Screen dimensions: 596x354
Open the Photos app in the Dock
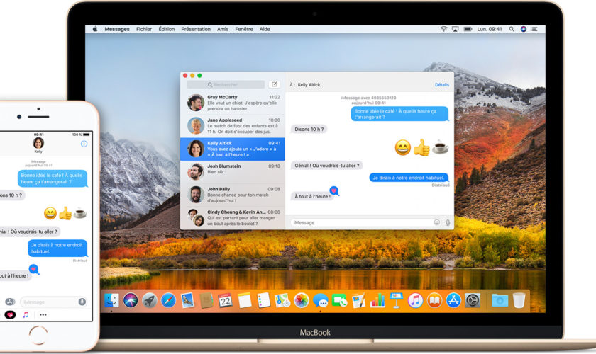tap(302, 300)
